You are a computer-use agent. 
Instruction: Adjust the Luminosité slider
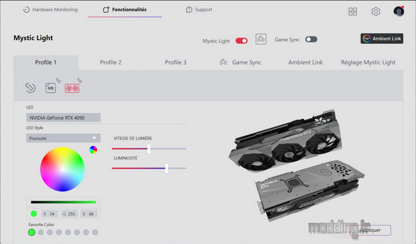[x=149, y=168]
